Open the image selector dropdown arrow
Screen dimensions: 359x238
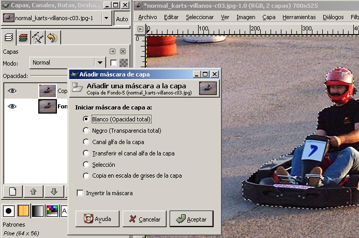(x=106, y=18)
